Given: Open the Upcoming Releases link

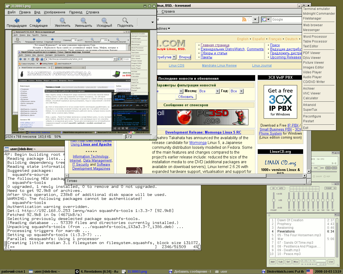Looking at the screenshot, I should click(286, 57).
